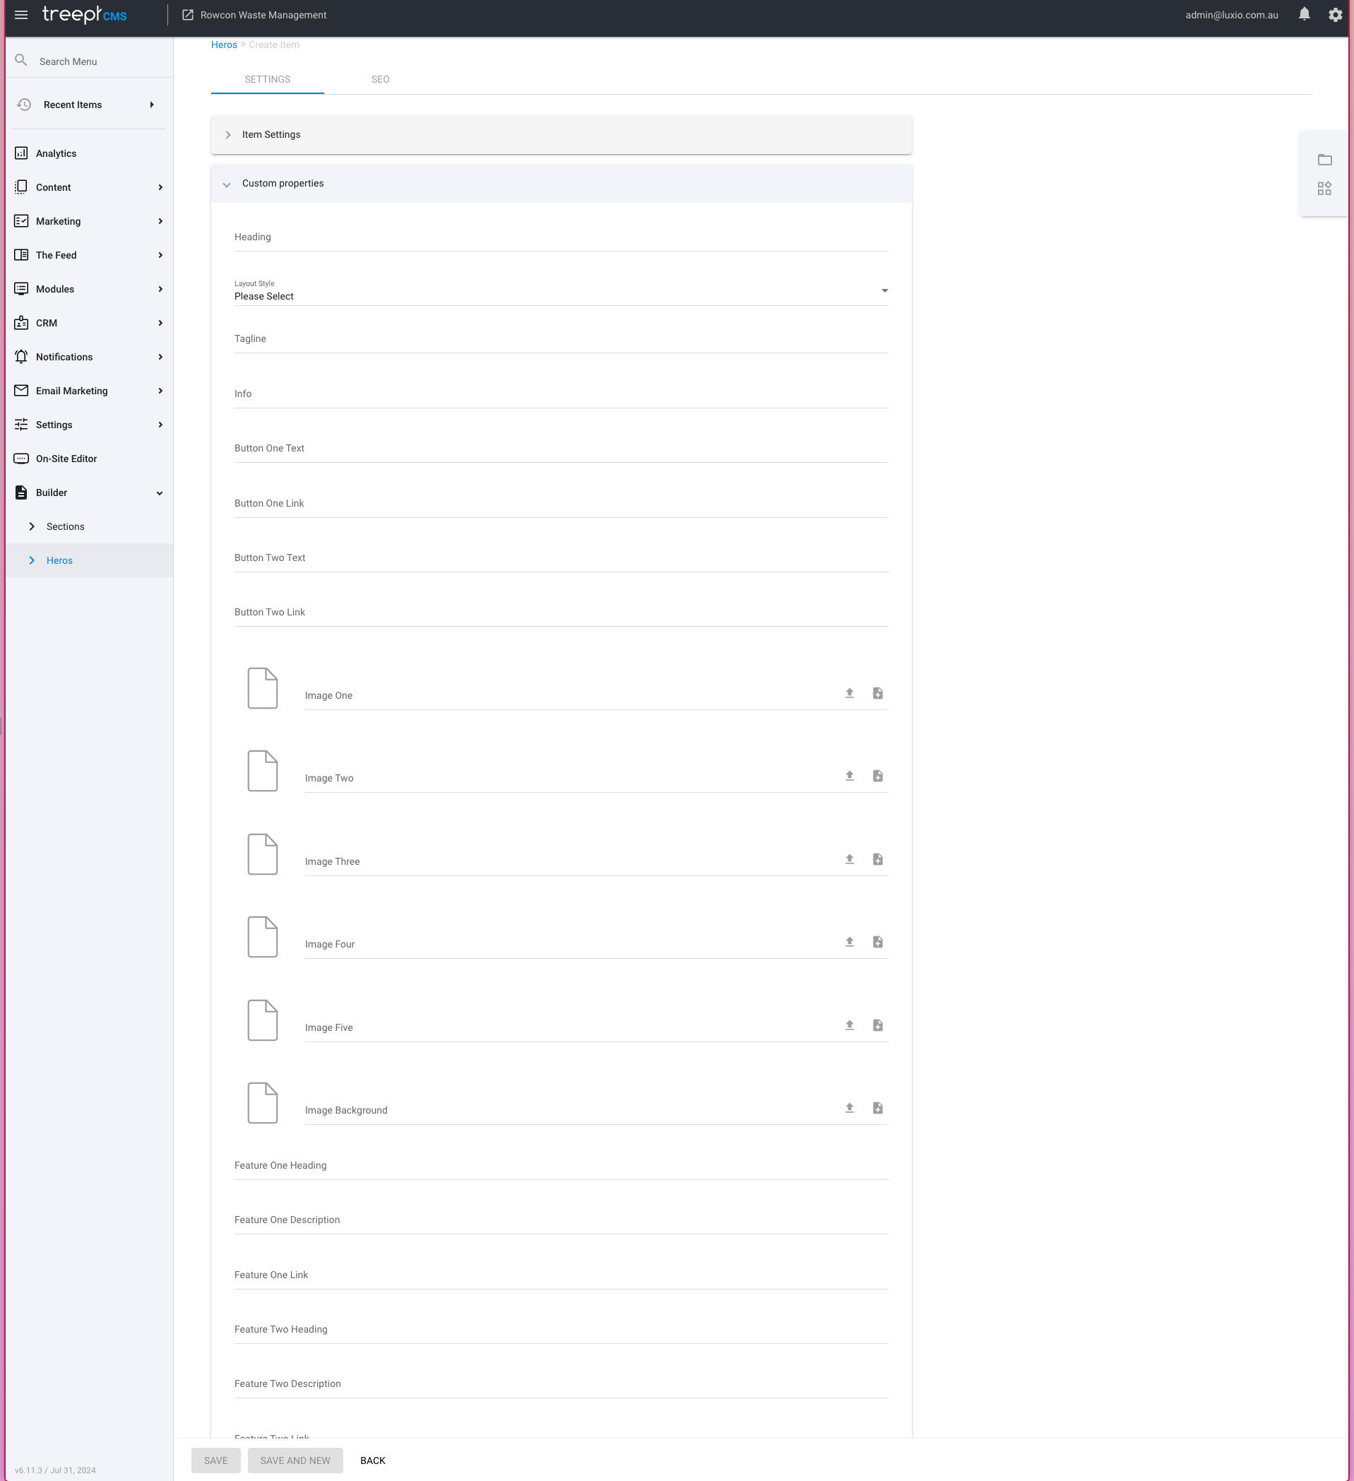Expand the Item Settings panel

pyautogui.click(x=561, y=135)
